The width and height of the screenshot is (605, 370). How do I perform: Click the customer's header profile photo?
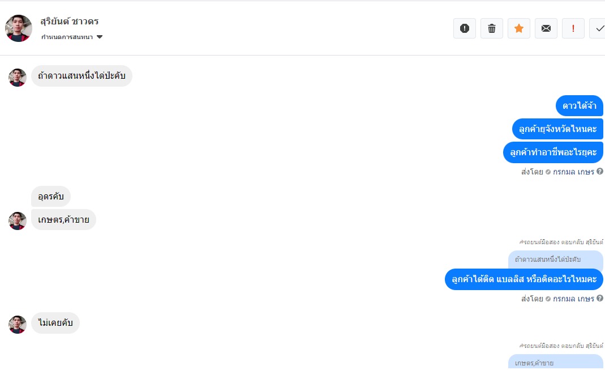(19, 28)
